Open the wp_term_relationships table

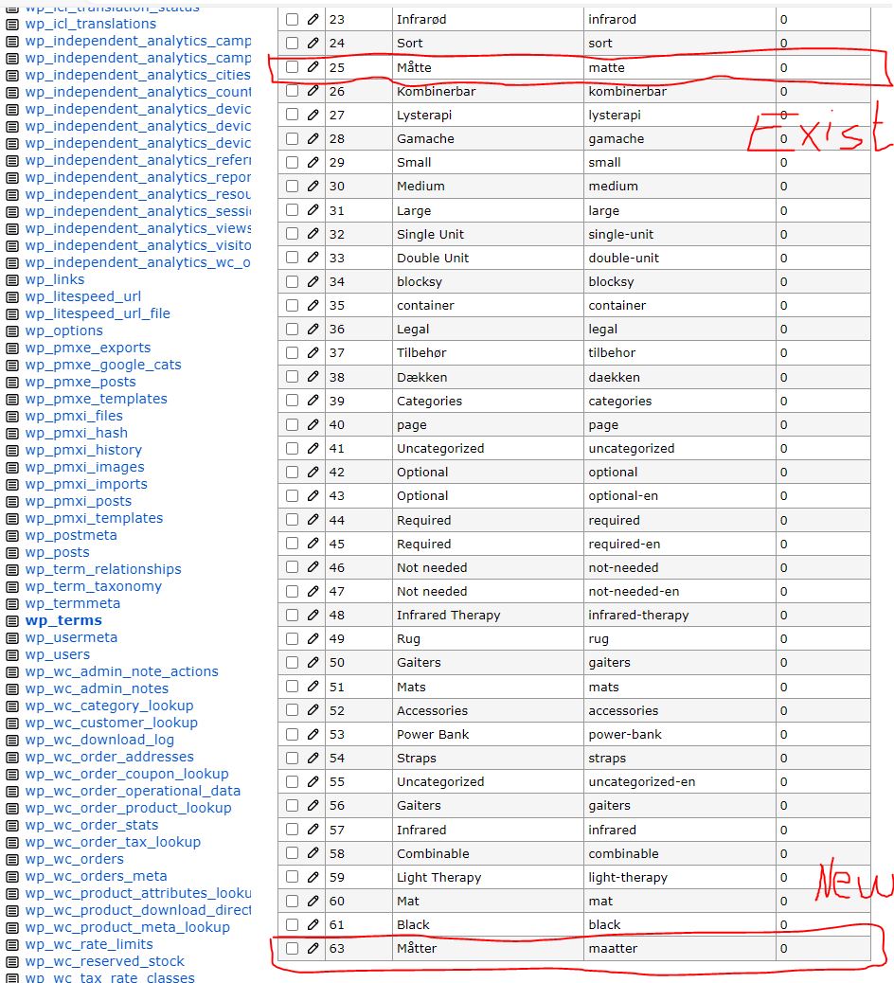(x=103, y=569)
